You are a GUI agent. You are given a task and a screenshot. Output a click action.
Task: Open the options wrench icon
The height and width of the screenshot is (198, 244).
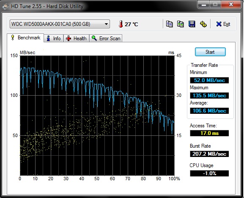(x=203, y=24)
